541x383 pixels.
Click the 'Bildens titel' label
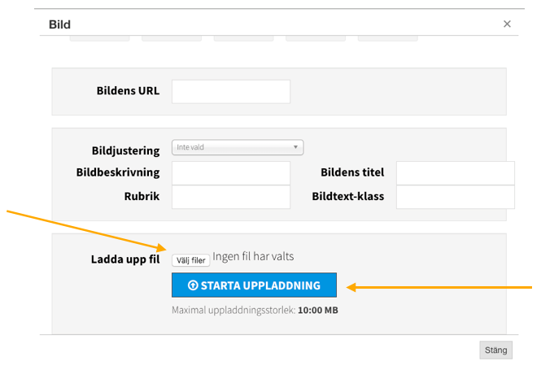point(352,172)
